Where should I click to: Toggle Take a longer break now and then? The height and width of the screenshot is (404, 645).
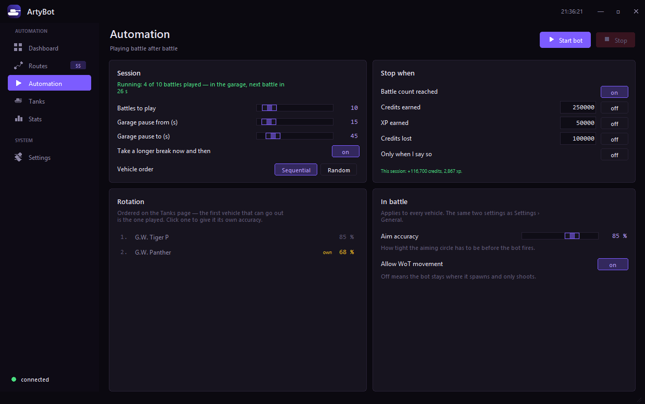pyautogui.click(x=345, y=151)
